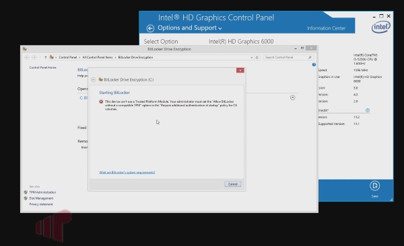Click the Back arrow in BitLocker window toolbar
404x246 pixels.
click(27, 57)
